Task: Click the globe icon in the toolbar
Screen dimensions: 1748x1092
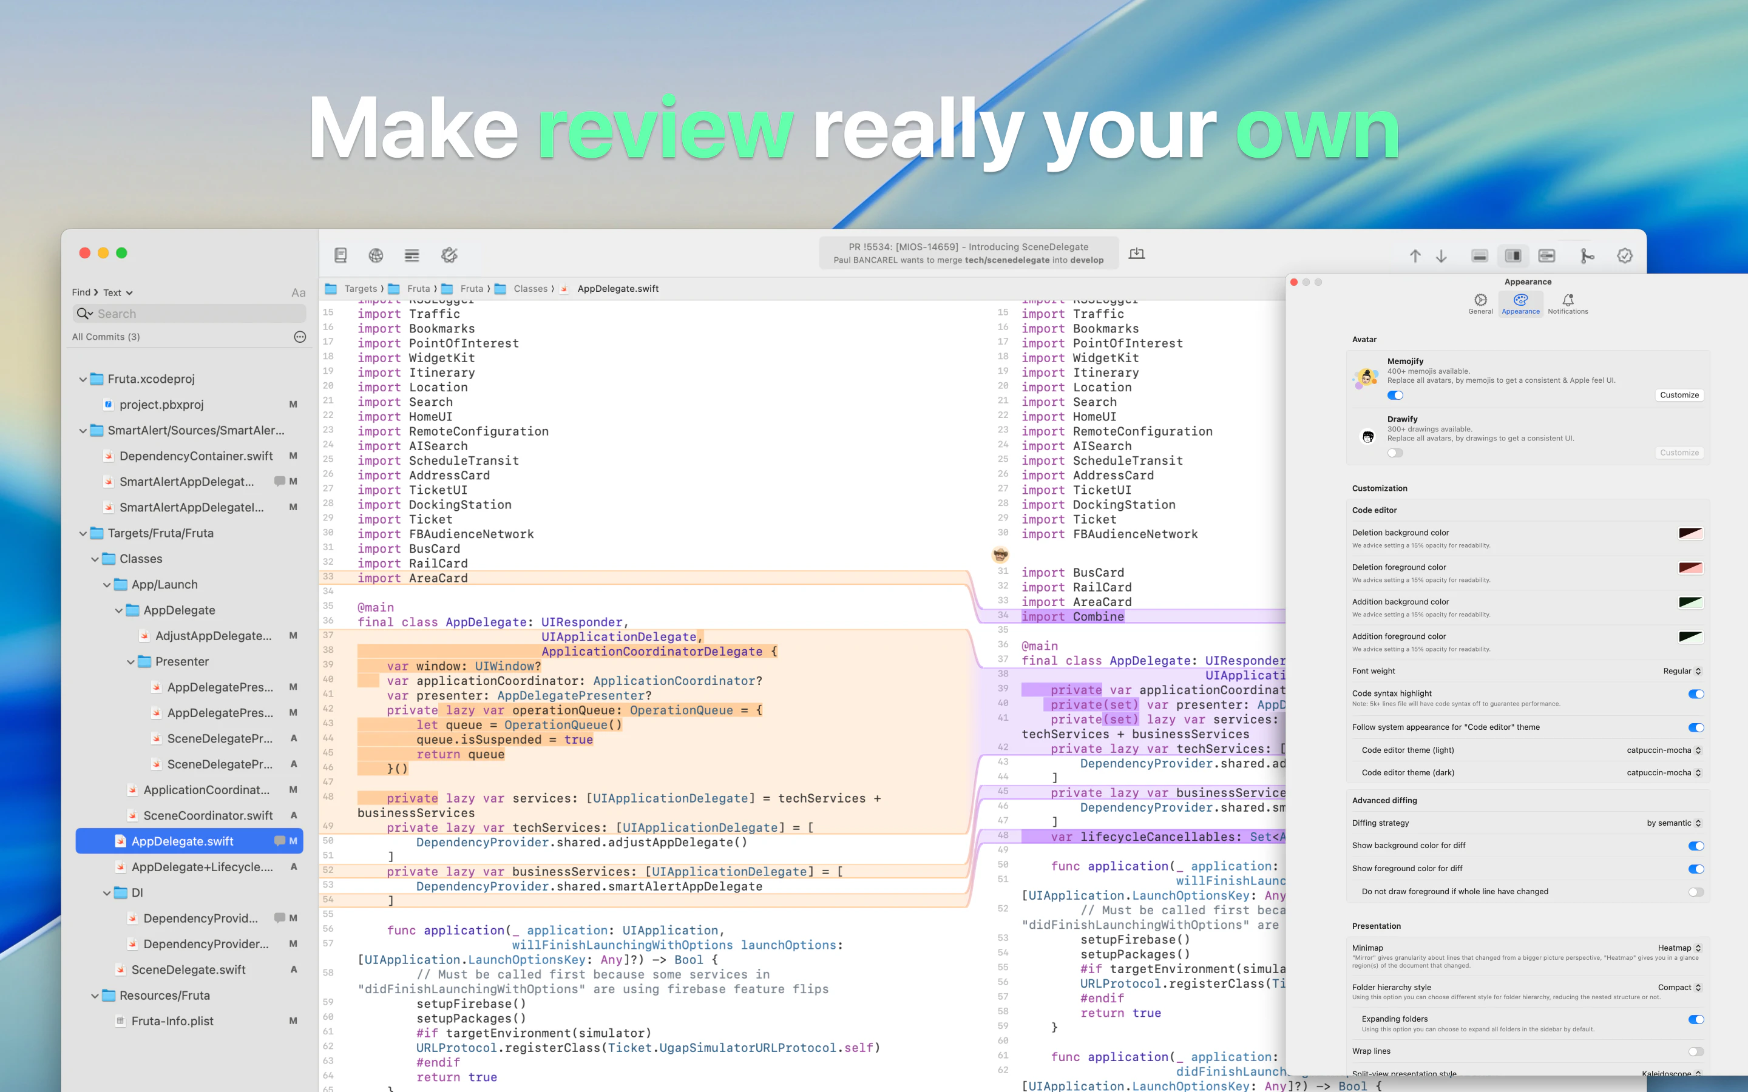Action: pos(376,255)
